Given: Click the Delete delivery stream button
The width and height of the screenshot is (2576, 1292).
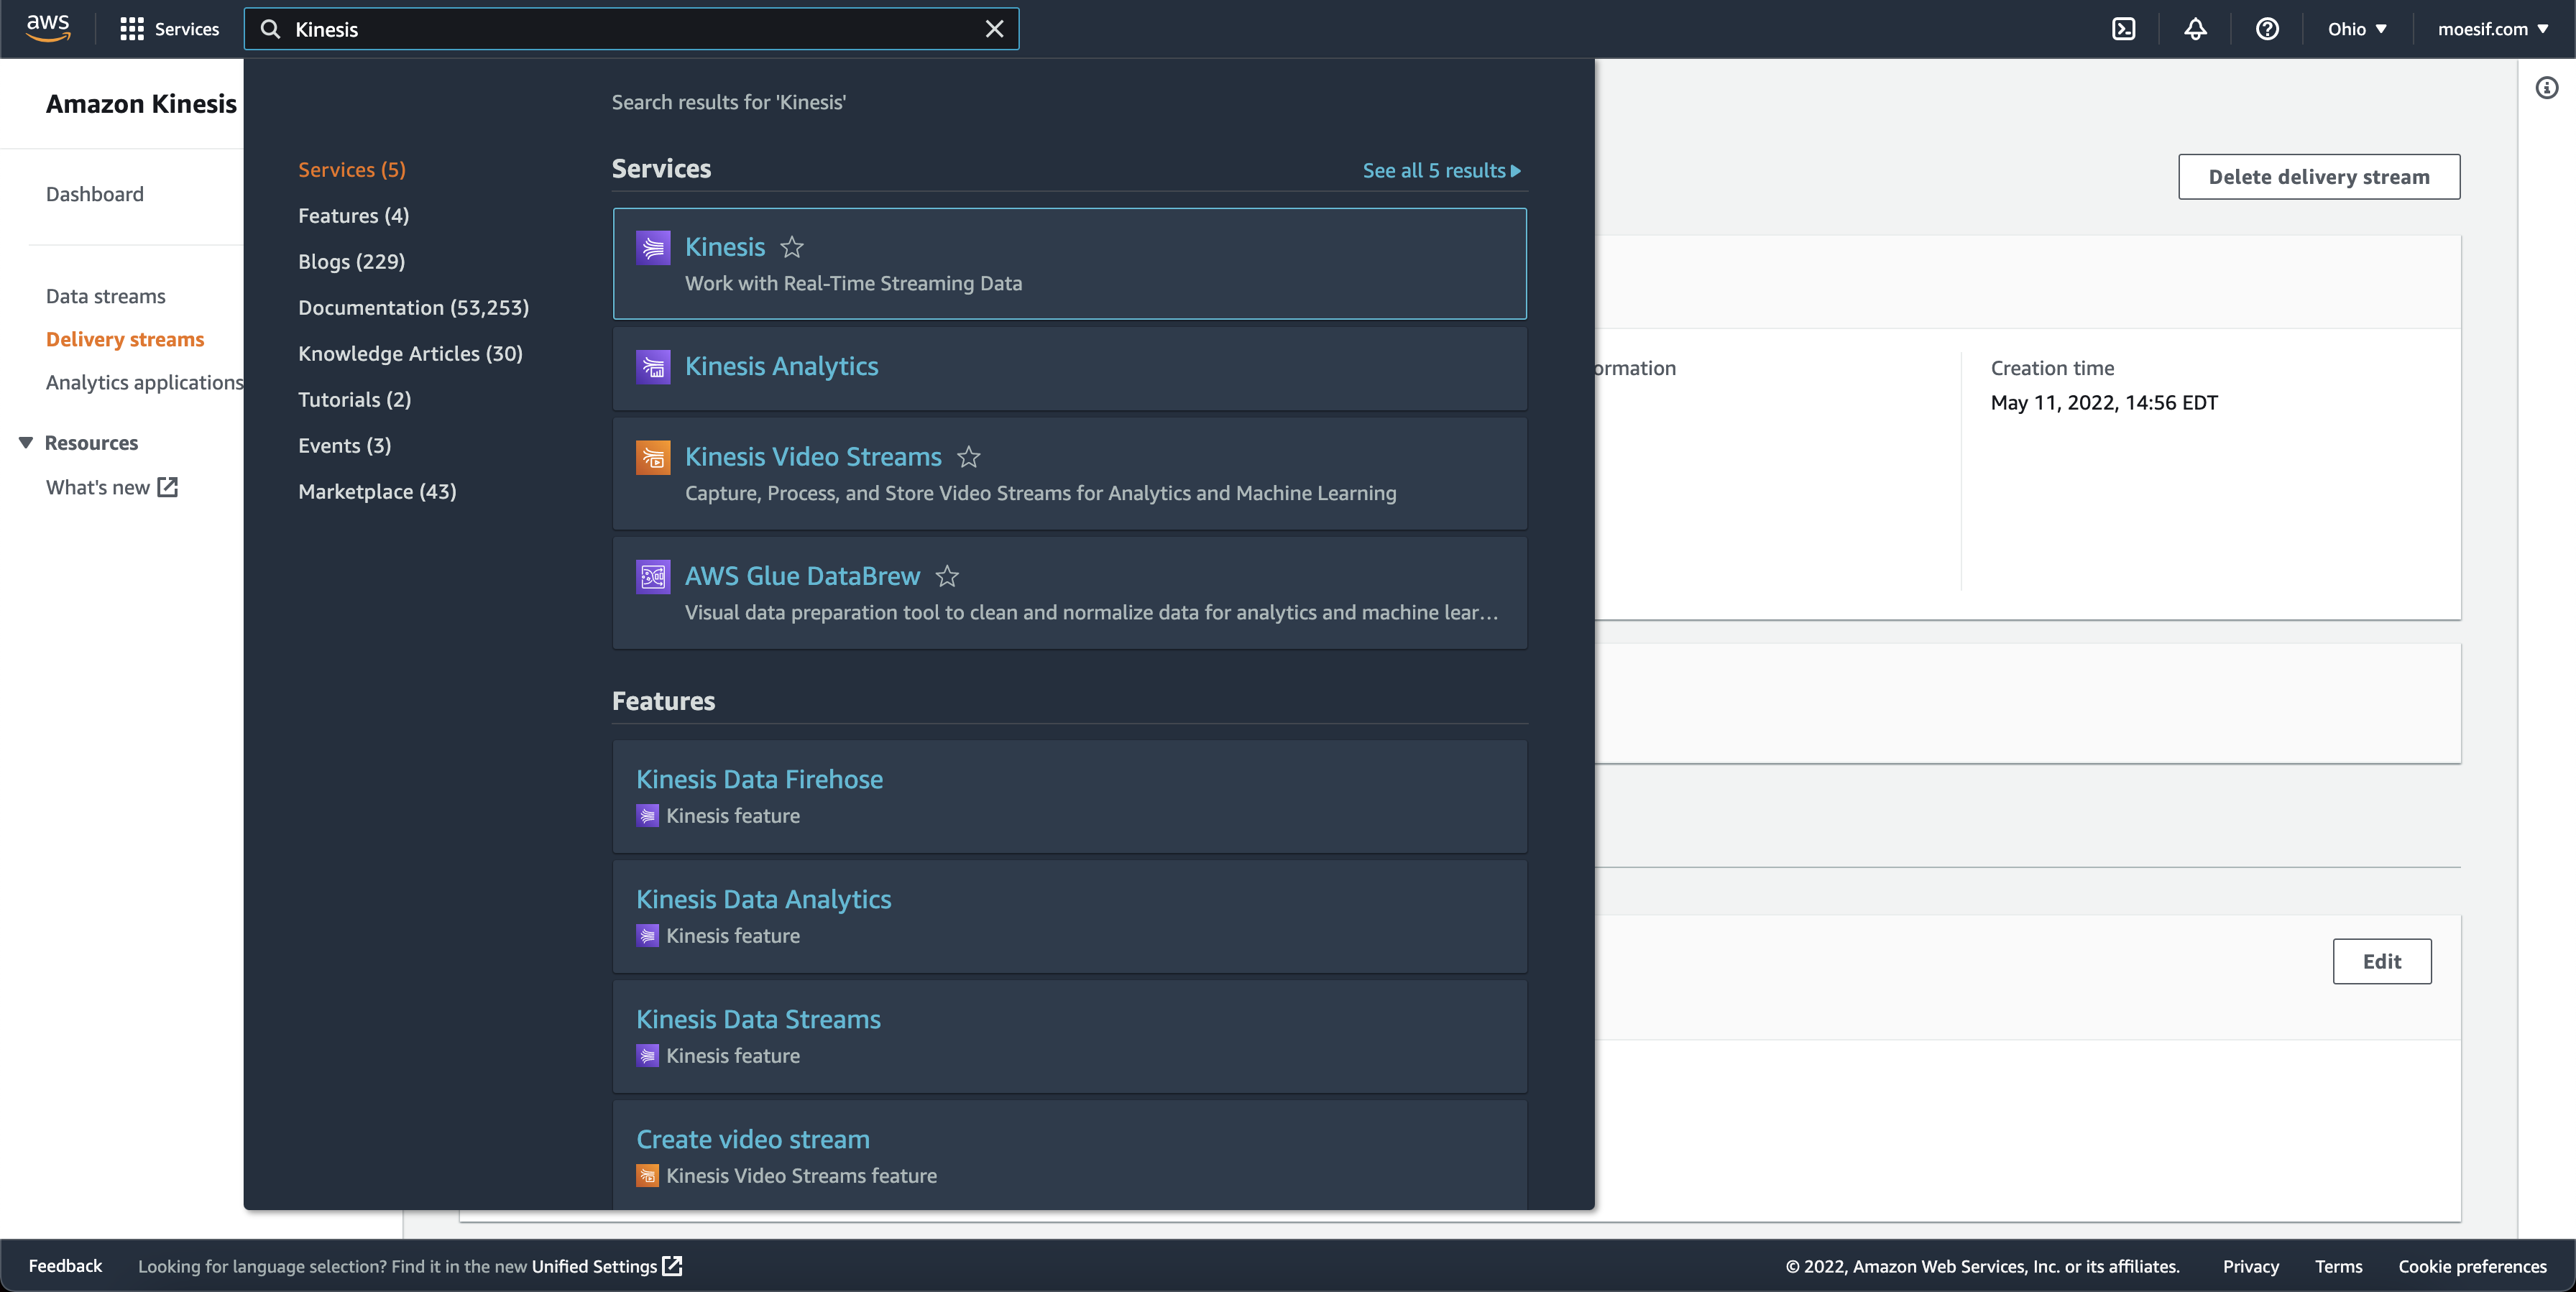Looking at the screenshot, I should point(2319,176).
